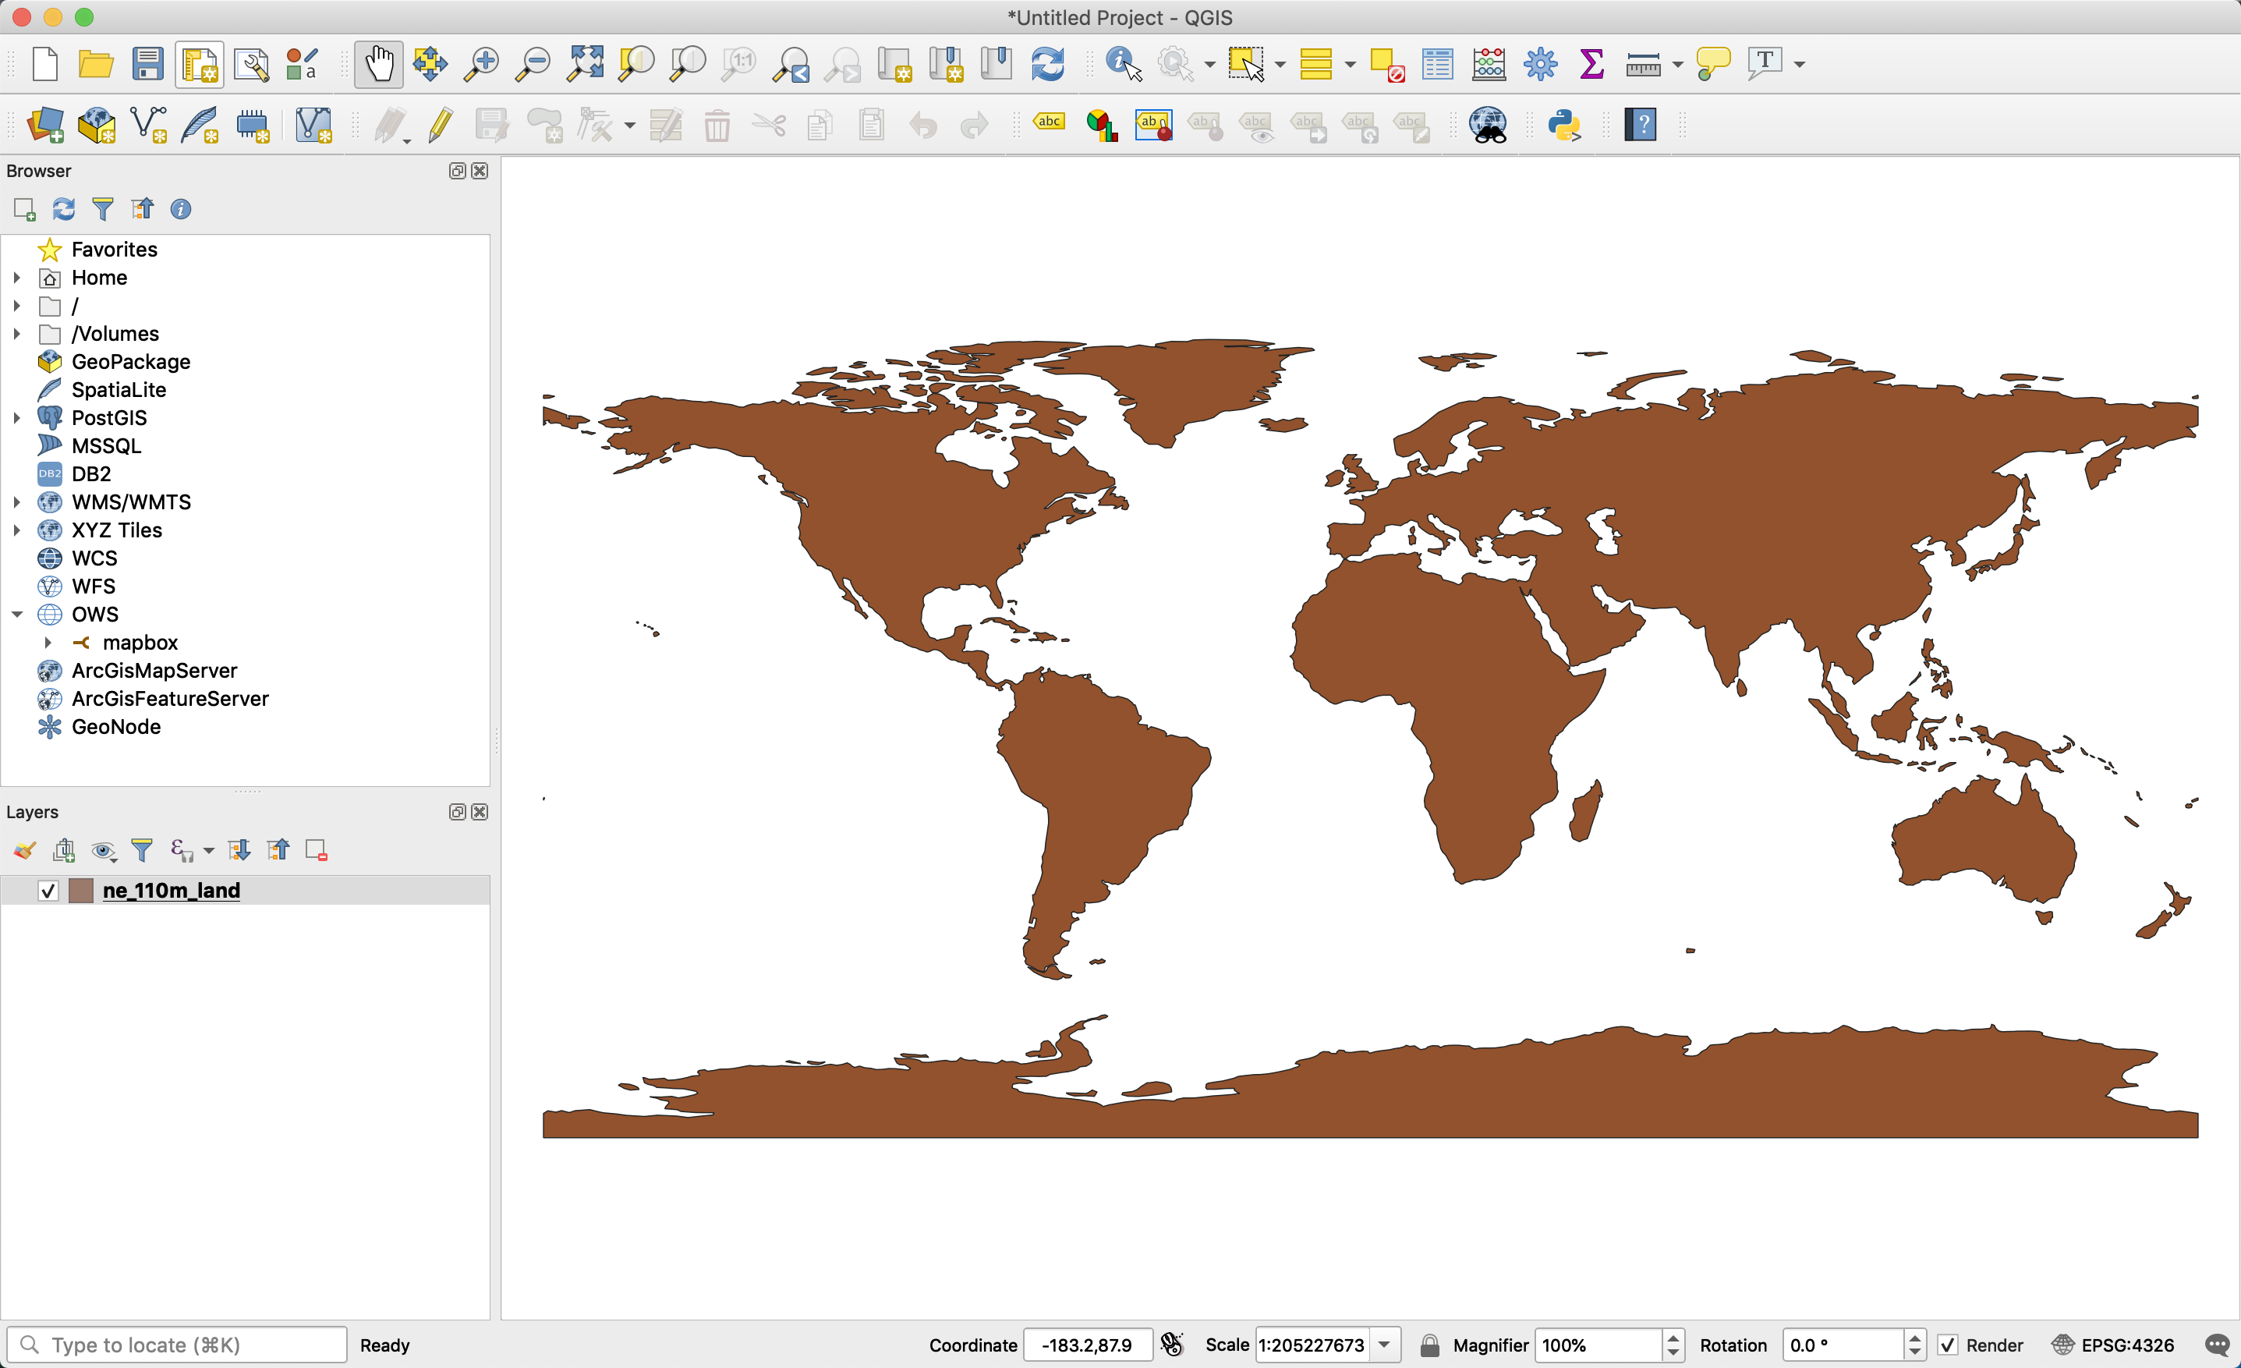This screenshot has width=2241, height=1368.
Task: Save the project with the floppy disk icon
Action: click(x=147, y=65)
